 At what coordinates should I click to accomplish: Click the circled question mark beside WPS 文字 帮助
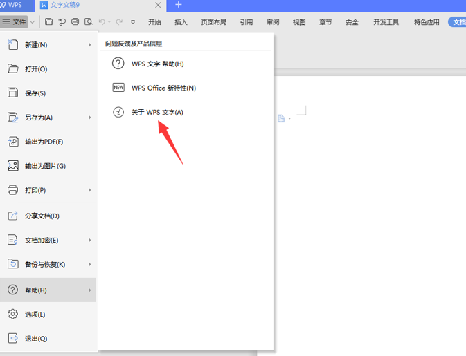tap(118, 63)
